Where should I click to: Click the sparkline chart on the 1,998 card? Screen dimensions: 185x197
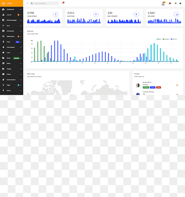click(x=44, y=21)
